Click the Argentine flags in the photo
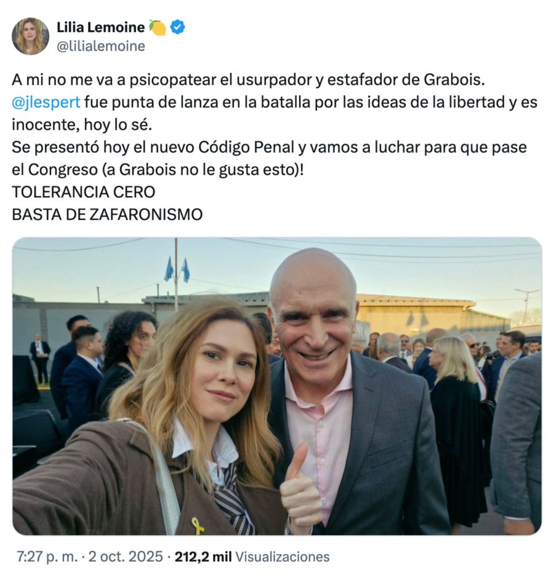This screenshot has width=554, height=580. coord(177,270)
